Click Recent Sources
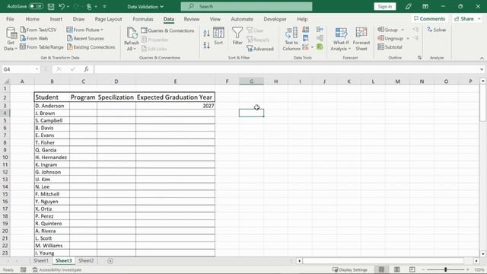 pyautogui.click(x=85, y=39)
